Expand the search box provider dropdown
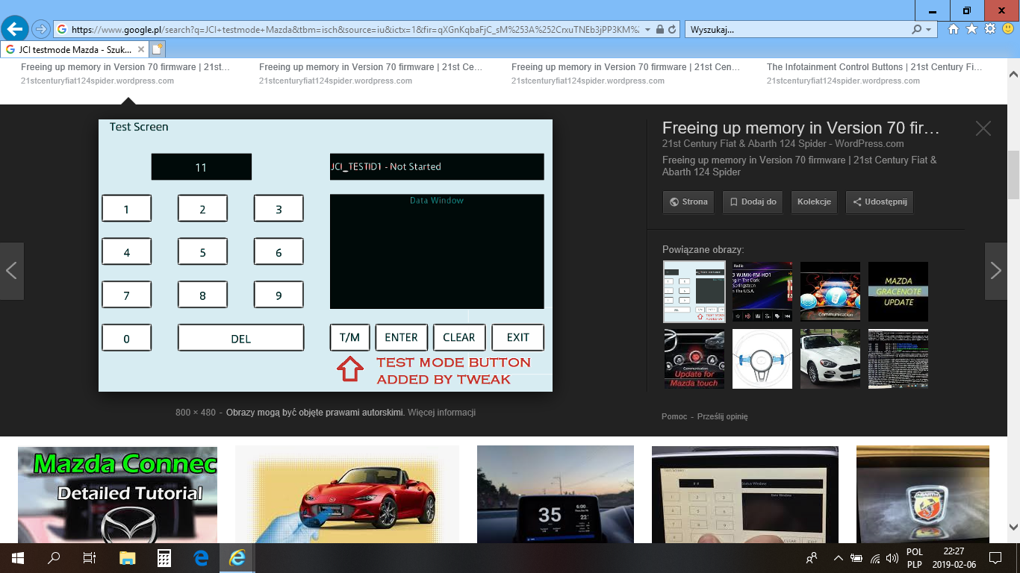1020x573 pixels. (x=930, y=30)
